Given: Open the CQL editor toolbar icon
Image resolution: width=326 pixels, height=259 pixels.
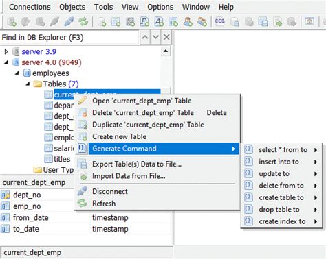Looking at the screenshot, I should coord(220,21).
